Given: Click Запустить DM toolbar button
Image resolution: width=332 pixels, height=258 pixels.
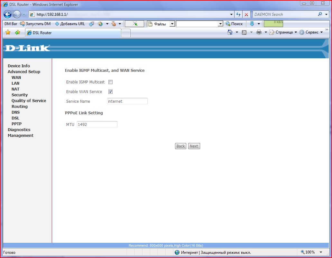Looking at the screenshot, I should pyautogui.click(x=35, y=24).
